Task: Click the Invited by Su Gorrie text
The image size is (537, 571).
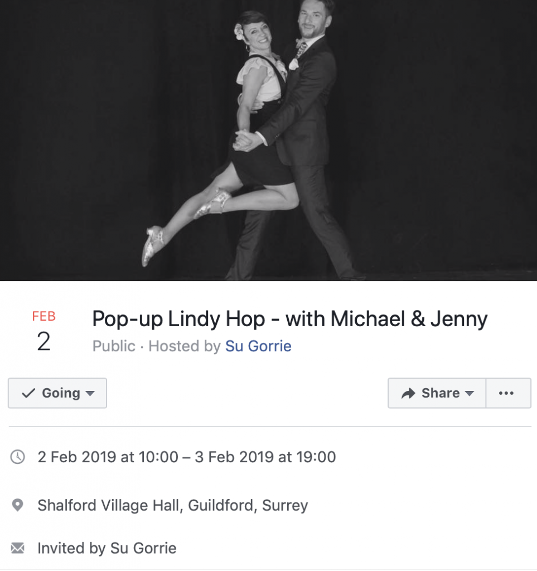Action: 107,548
